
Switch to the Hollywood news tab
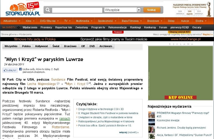(41, 46)
